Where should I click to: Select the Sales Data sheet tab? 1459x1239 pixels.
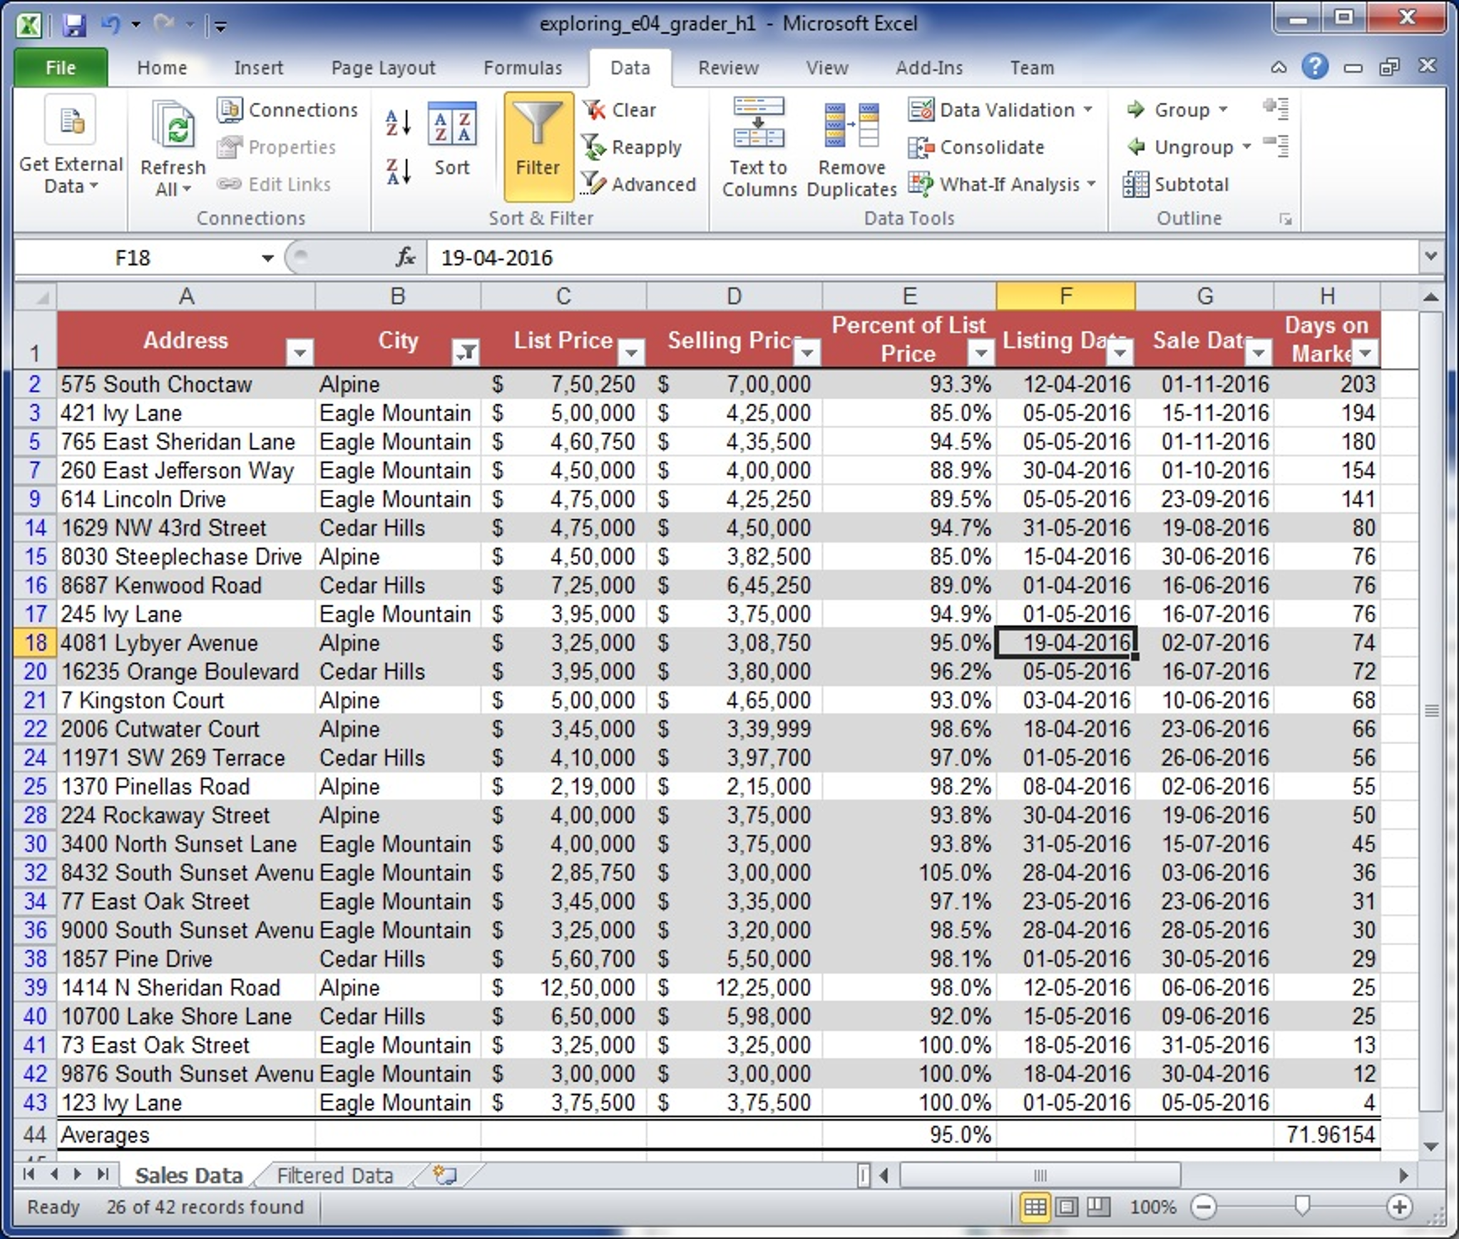tap(189, 1176)
